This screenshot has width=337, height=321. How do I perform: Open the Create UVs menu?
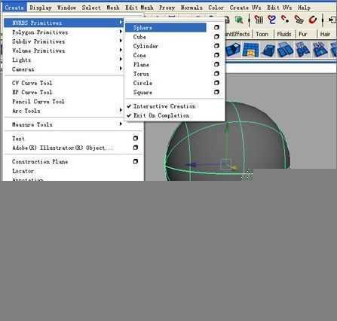click(x=245, y=8)
